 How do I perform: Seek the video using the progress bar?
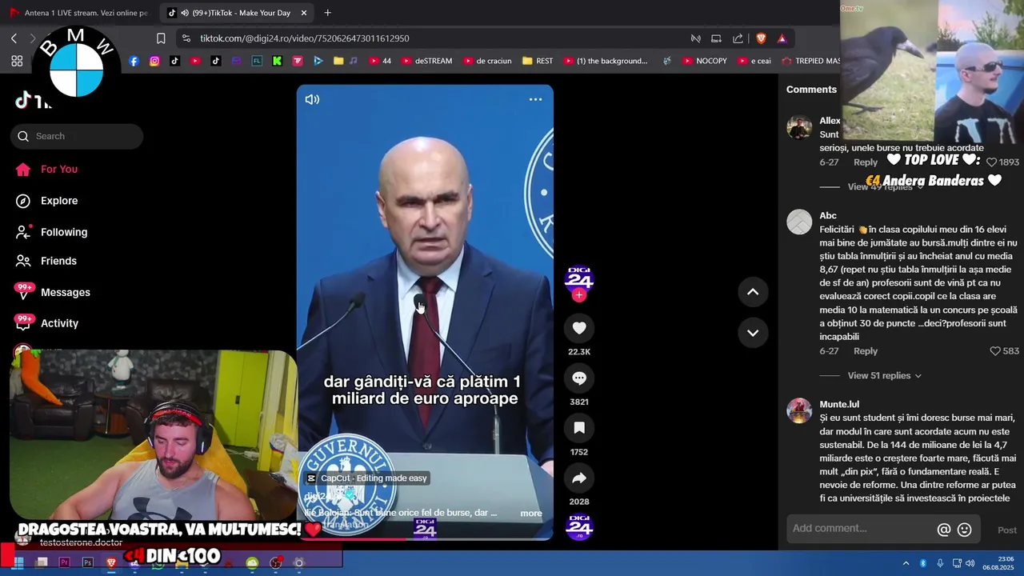click(425, 538)
